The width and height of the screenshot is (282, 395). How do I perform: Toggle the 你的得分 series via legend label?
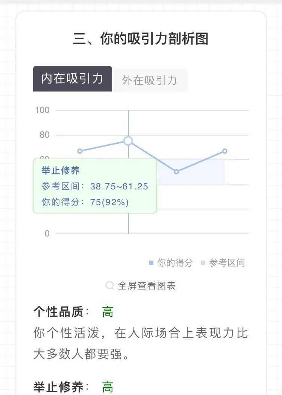pyautogui.click(x=175, y=263)
